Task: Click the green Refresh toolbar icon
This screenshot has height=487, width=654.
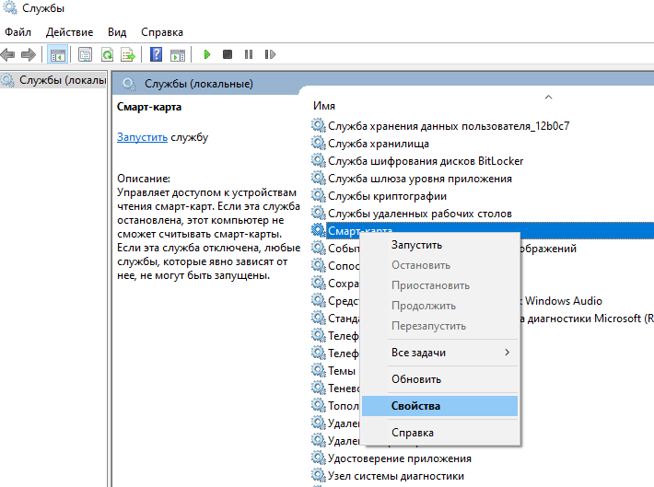Action: [x=107, y=54]
